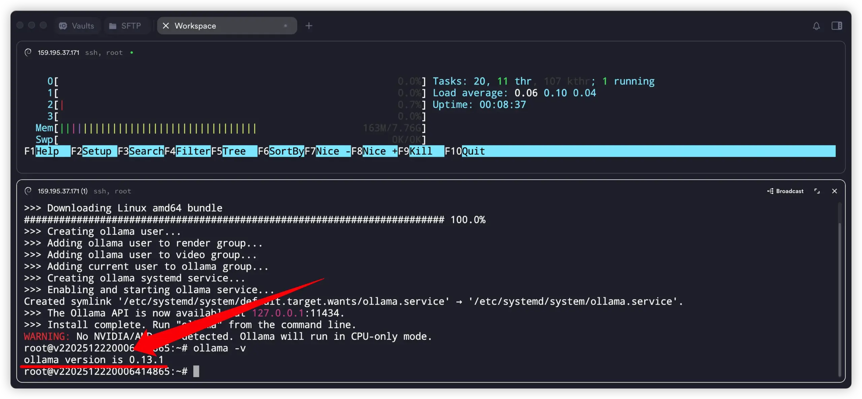Open htop F2 Setup
The image size is (862, 399).
tap(97, 151)
